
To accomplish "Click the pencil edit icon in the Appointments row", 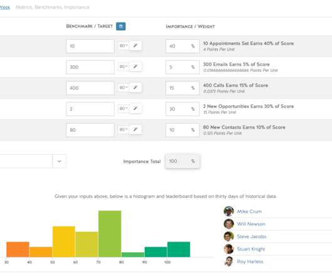I will pyautogui.click(x=135, y=46).
